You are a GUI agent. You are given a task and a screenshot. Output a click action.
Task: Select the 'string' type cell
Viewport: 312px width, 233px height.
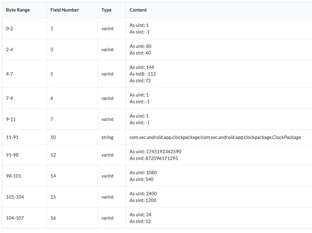108,137
